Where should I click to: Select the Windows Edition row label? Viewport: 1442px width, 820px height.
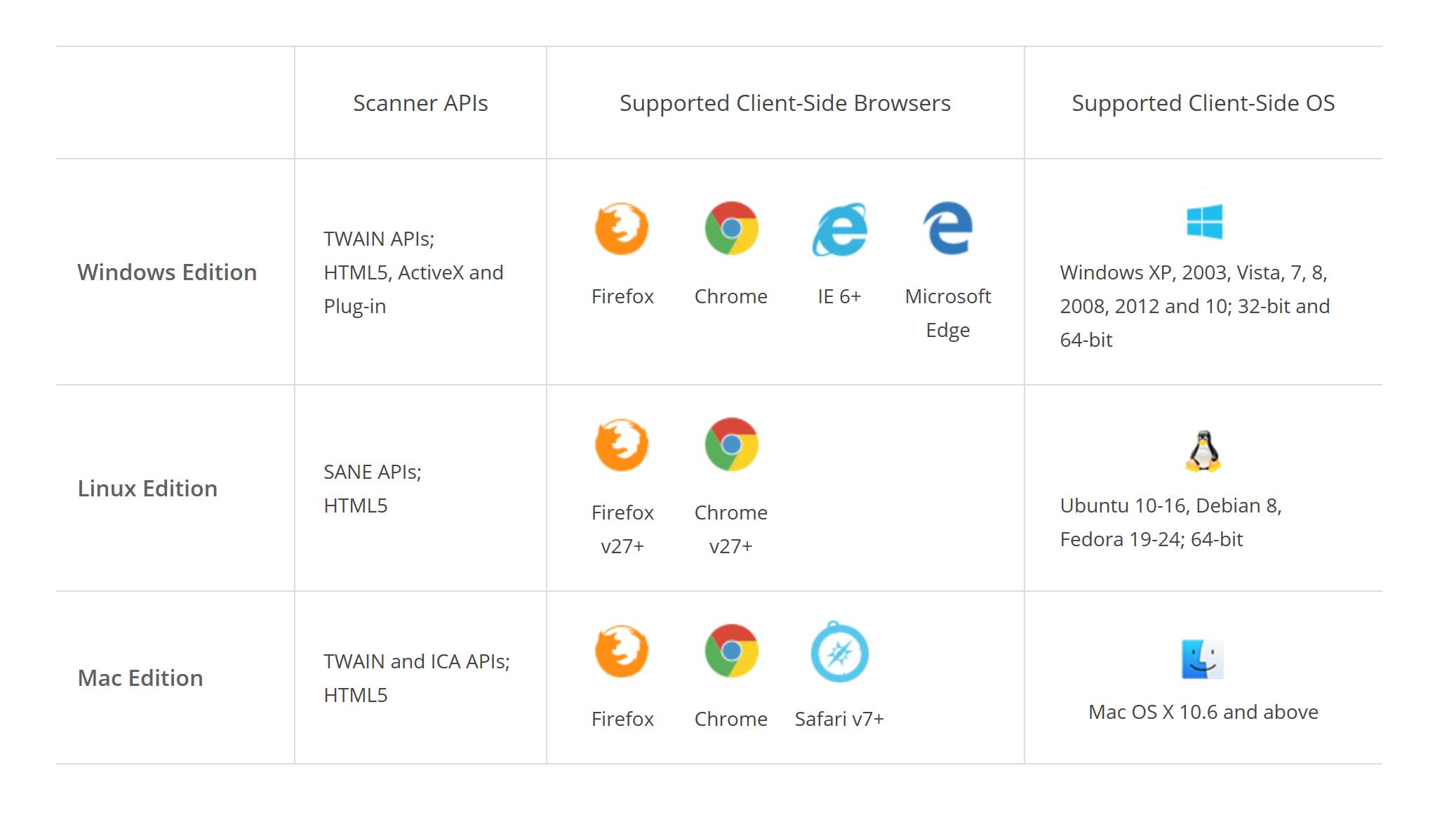(x=167, y=272)
